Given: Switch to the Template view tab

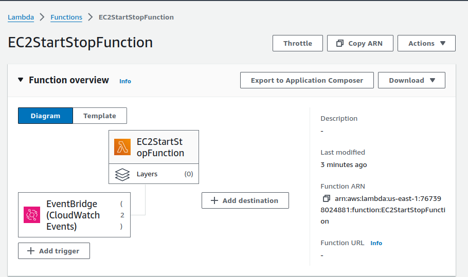Looking at the screenshot, I should click(x=100, y=116).
